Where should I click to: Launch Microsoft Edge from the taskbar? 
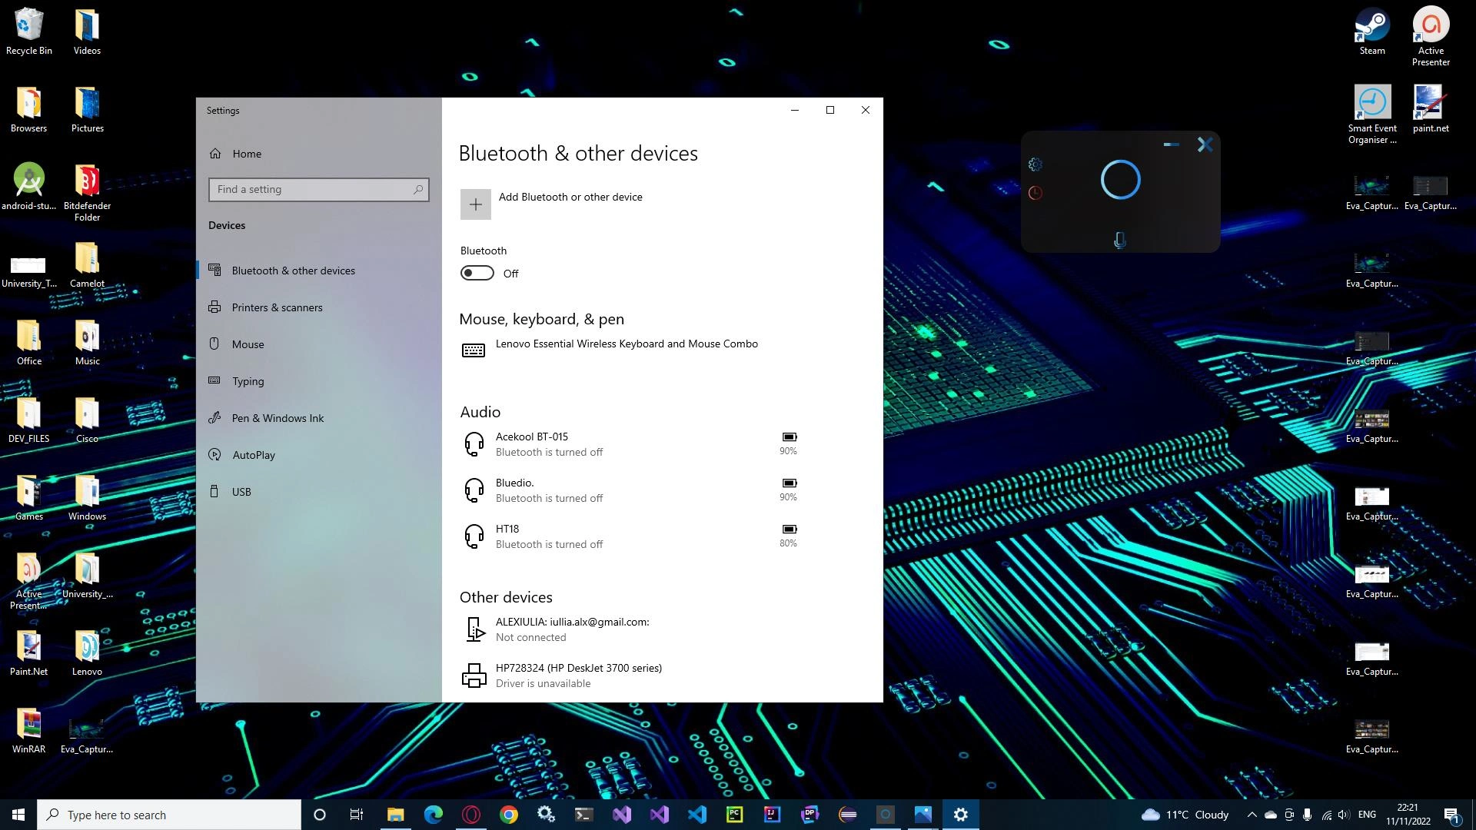click(x=434, y=815)
